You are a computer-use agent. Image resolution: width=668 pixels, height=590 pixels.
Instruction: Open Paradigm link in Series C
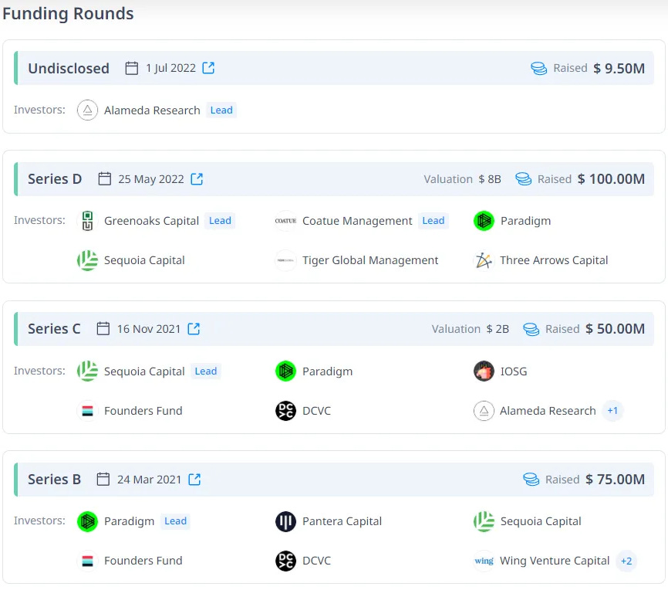click(x=327, y=371)
